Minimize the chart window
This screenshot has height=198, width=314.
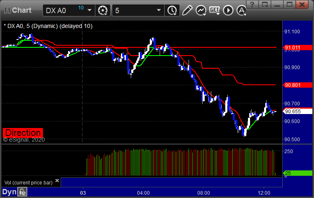coord(277,5)
